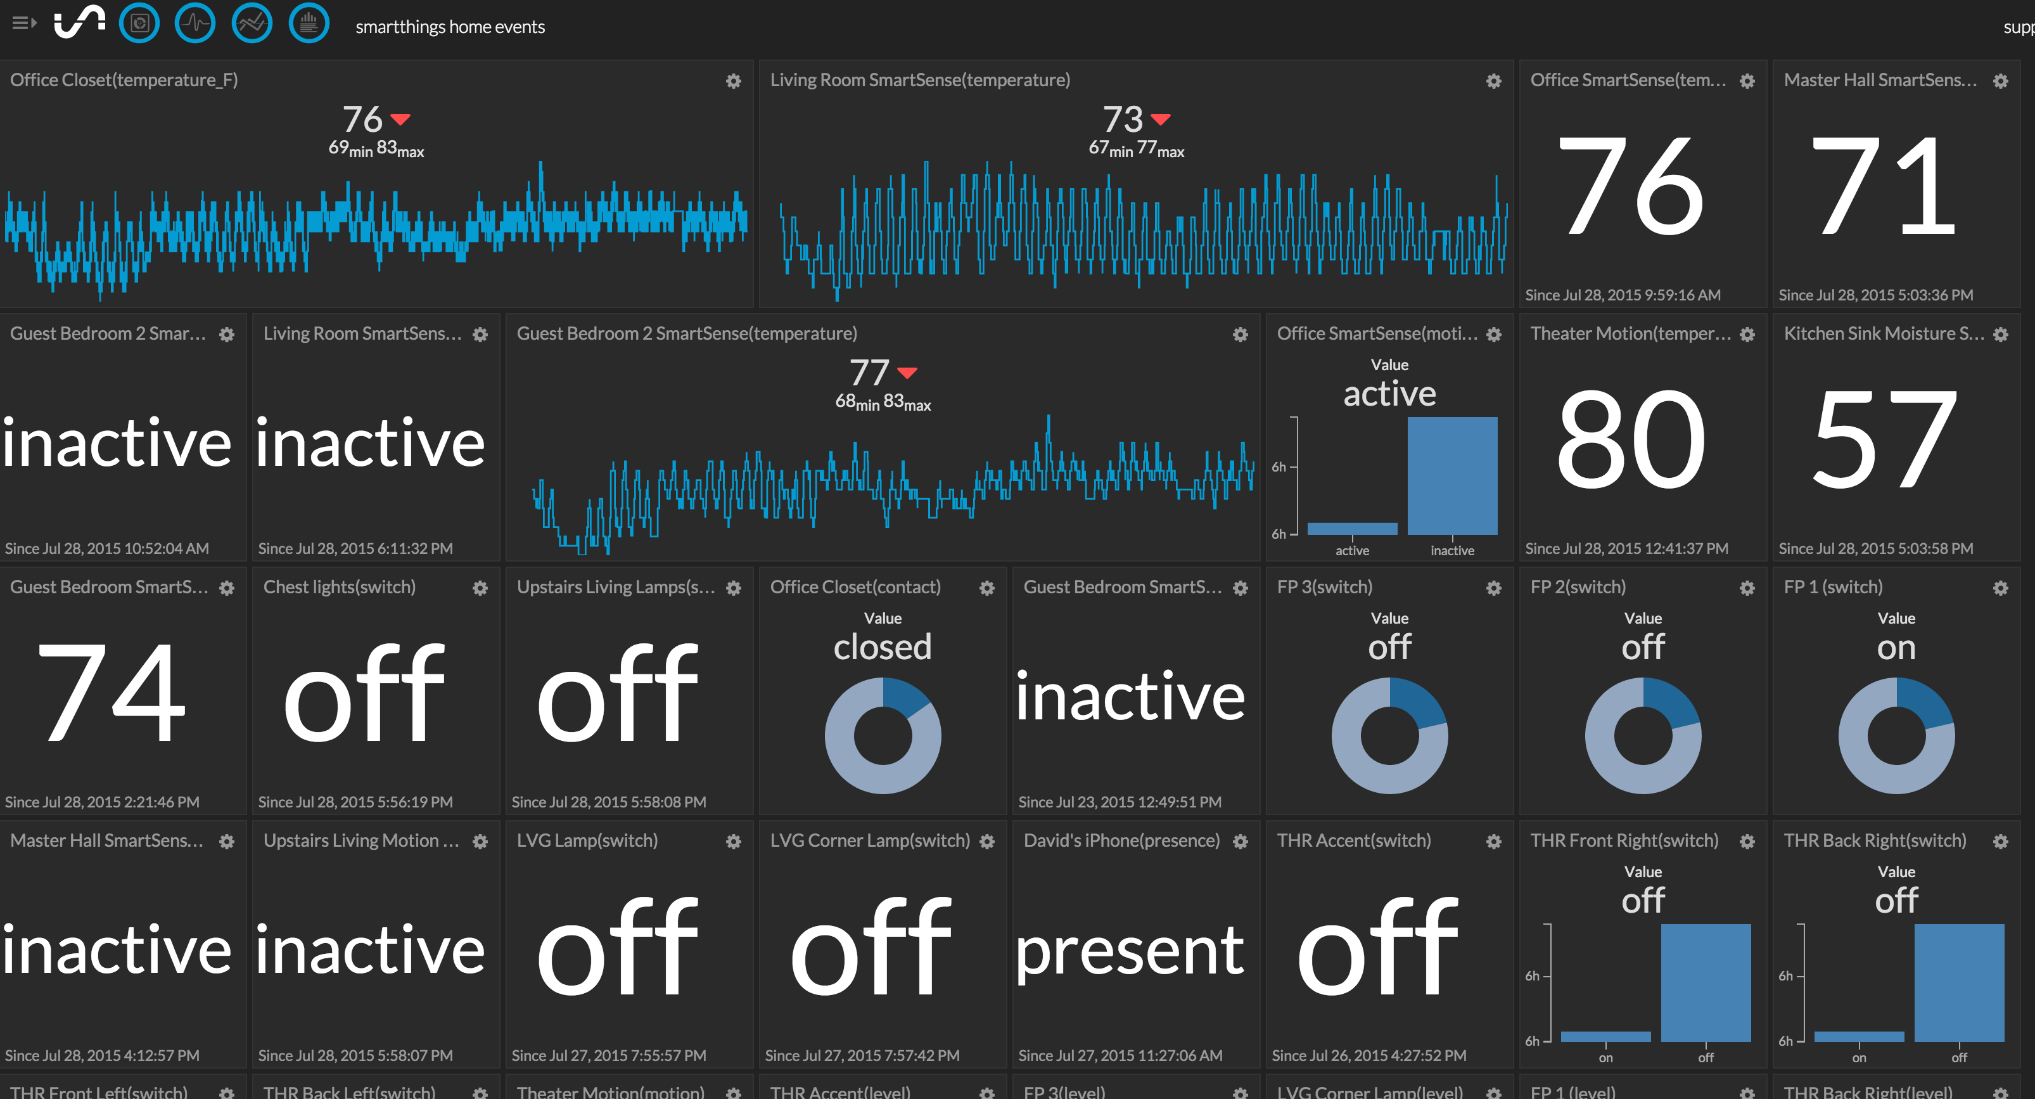The width and height of the screenshot is (2035, 1099).
Task: Expand the sidebar menu with hamburger arrow icon
Action: pos(23,23)
